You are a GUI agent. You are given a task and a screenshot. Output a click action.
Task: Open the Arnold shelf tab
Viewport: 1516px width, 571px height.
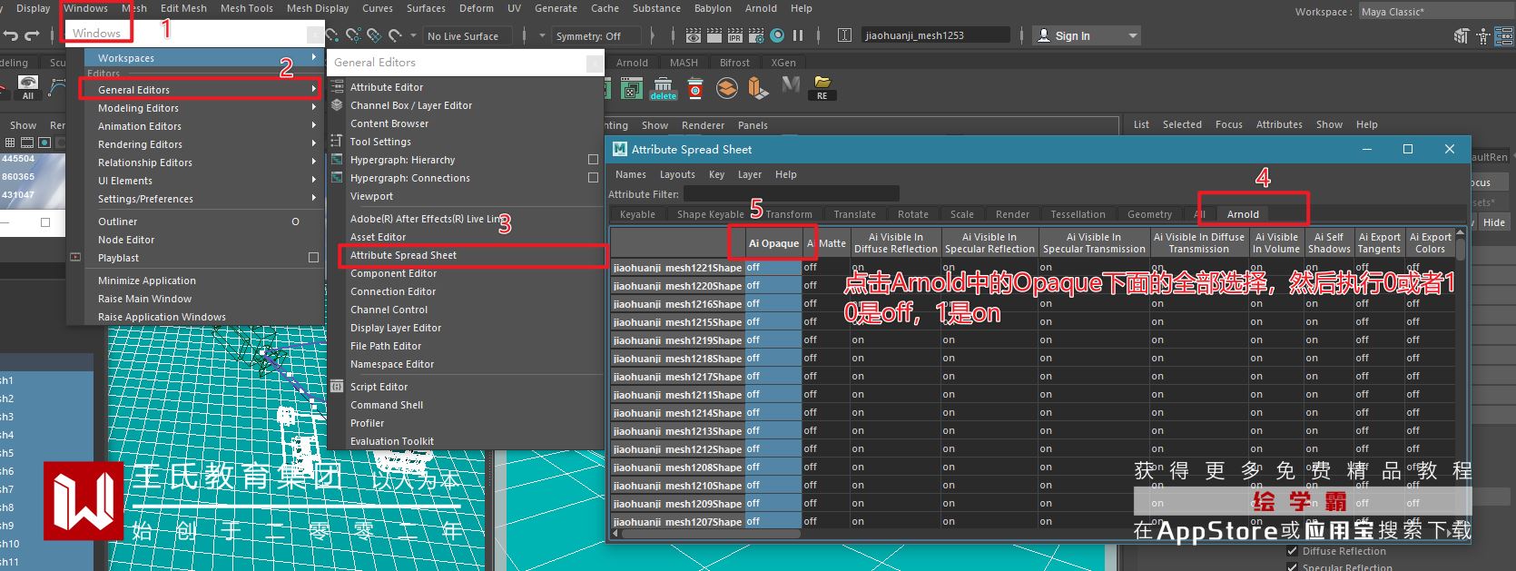632,63
